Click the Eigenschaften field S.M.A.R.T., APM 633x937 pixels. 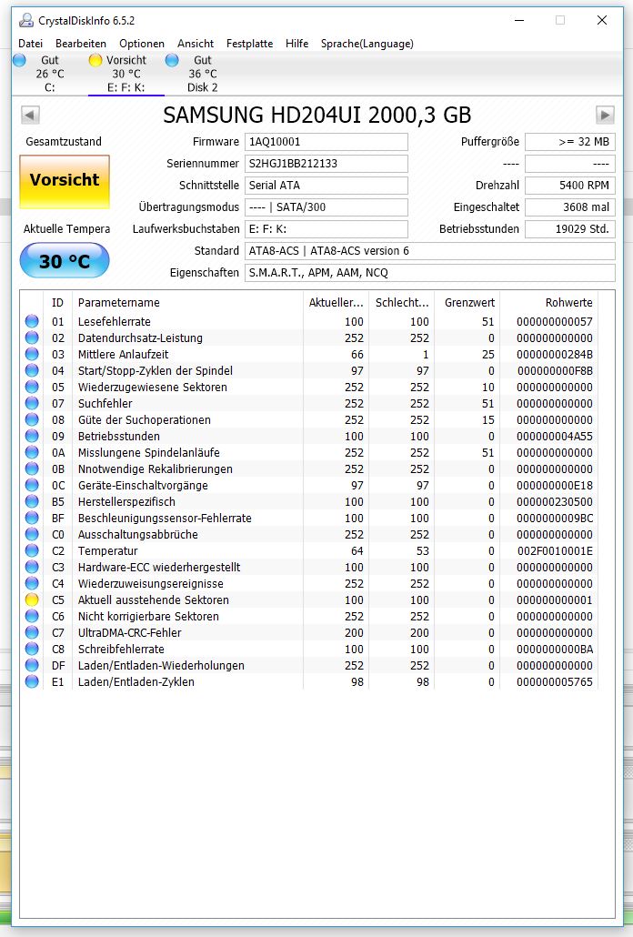430,273
